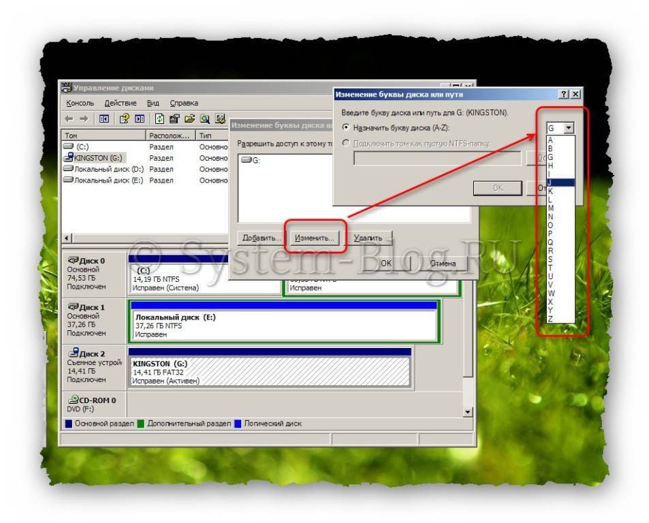Open the drive letter combo box showing G
This screenshot has width=649, height=523.
tap(560, 128)
